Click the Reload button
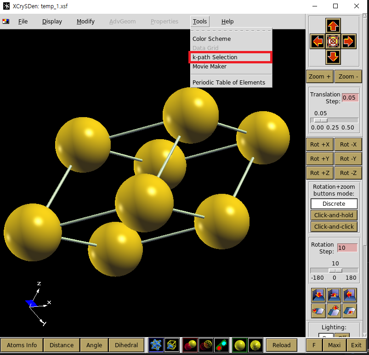 (x=281, y=345)
